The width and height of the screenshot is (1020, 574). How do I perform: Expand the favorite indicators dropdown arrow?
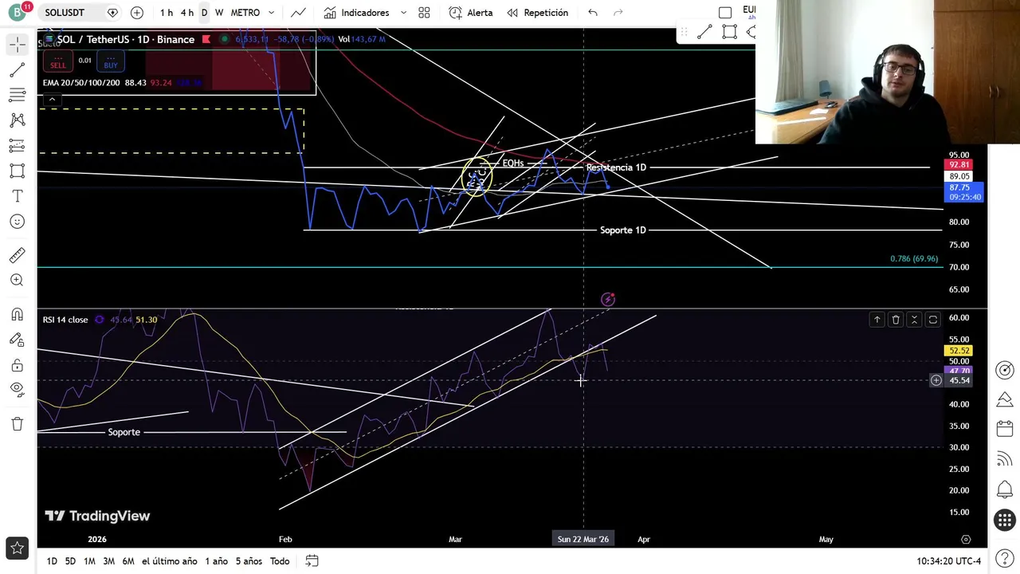coord(403,13)
